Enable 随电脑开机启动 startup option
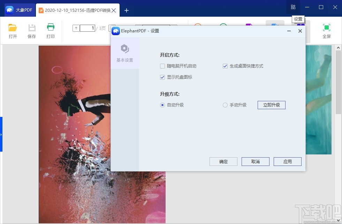The image size is (342, 224). tap(162, 66)
